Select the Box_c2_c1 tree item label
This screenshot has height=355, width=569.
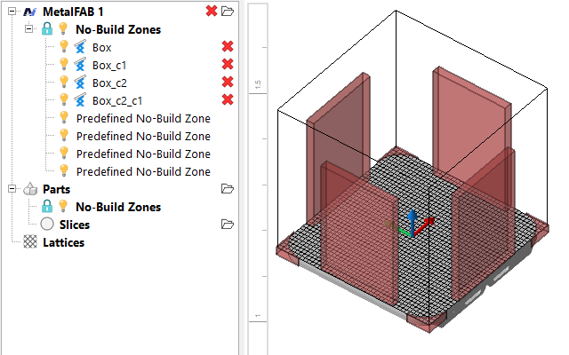click(x=117, y=100)
